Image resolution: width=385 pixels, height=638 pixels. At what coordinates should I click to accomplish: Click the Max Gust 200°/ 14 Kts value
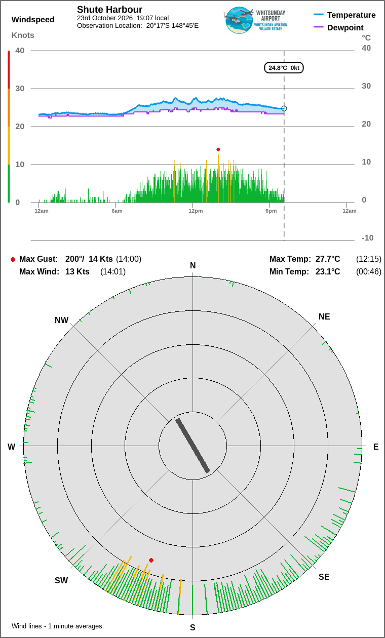coord(89,259)
